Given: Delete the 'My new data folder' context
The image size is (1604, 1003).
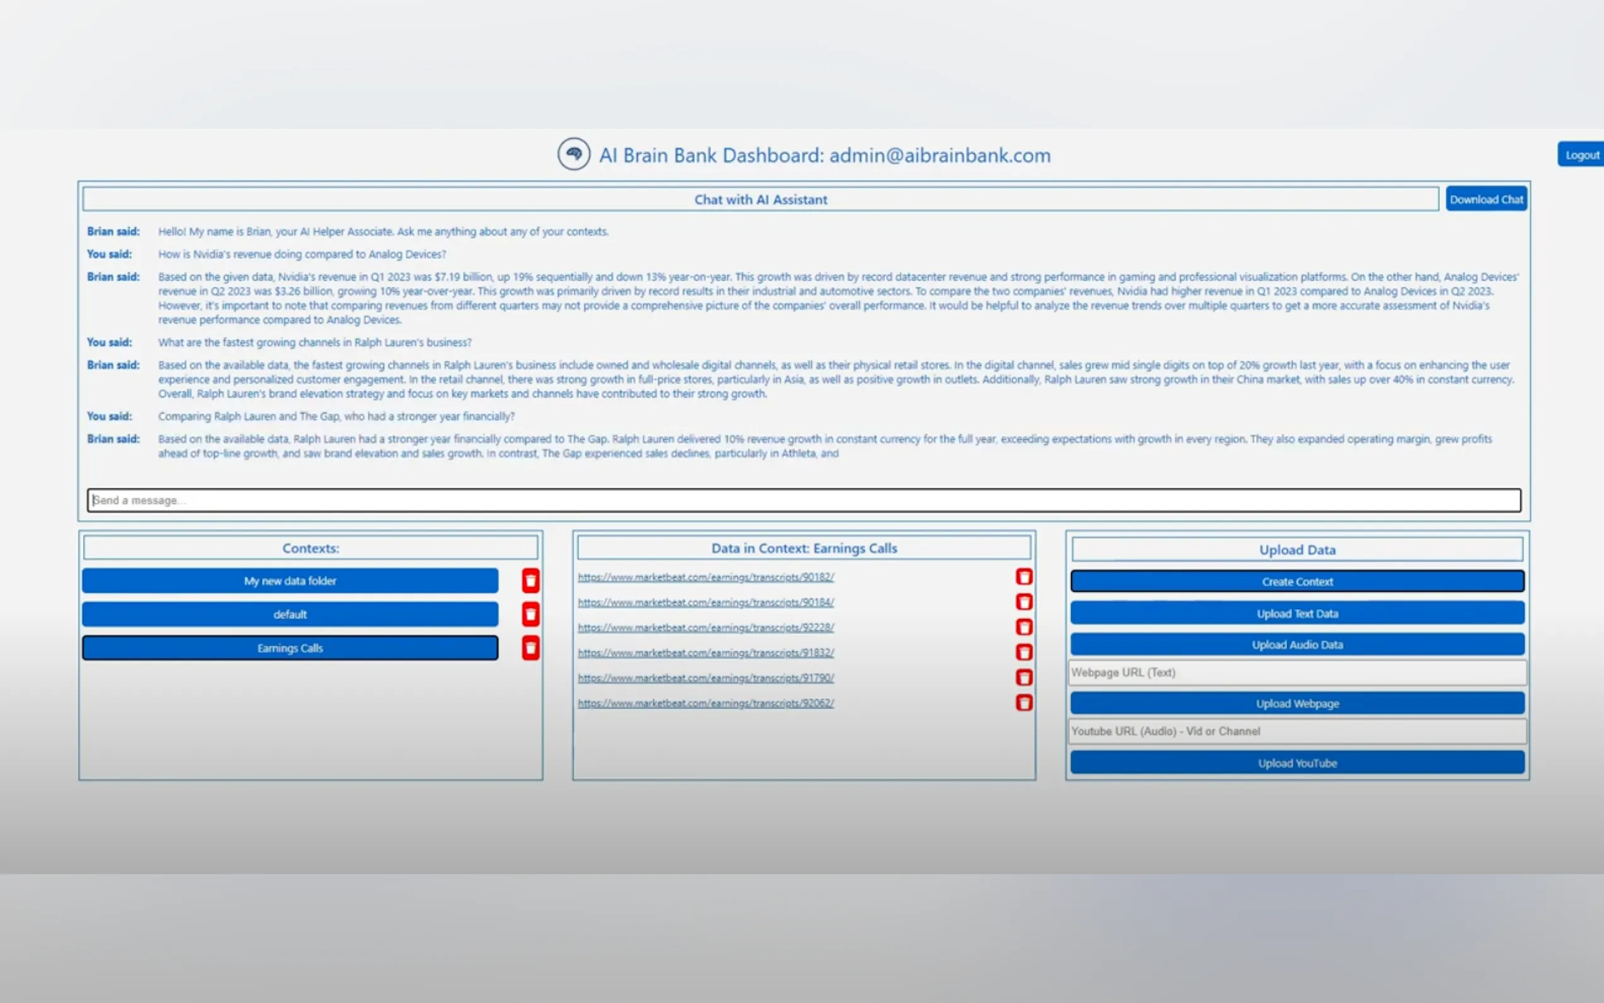Looking at the screenshot, I should click(x=530, y=580).
